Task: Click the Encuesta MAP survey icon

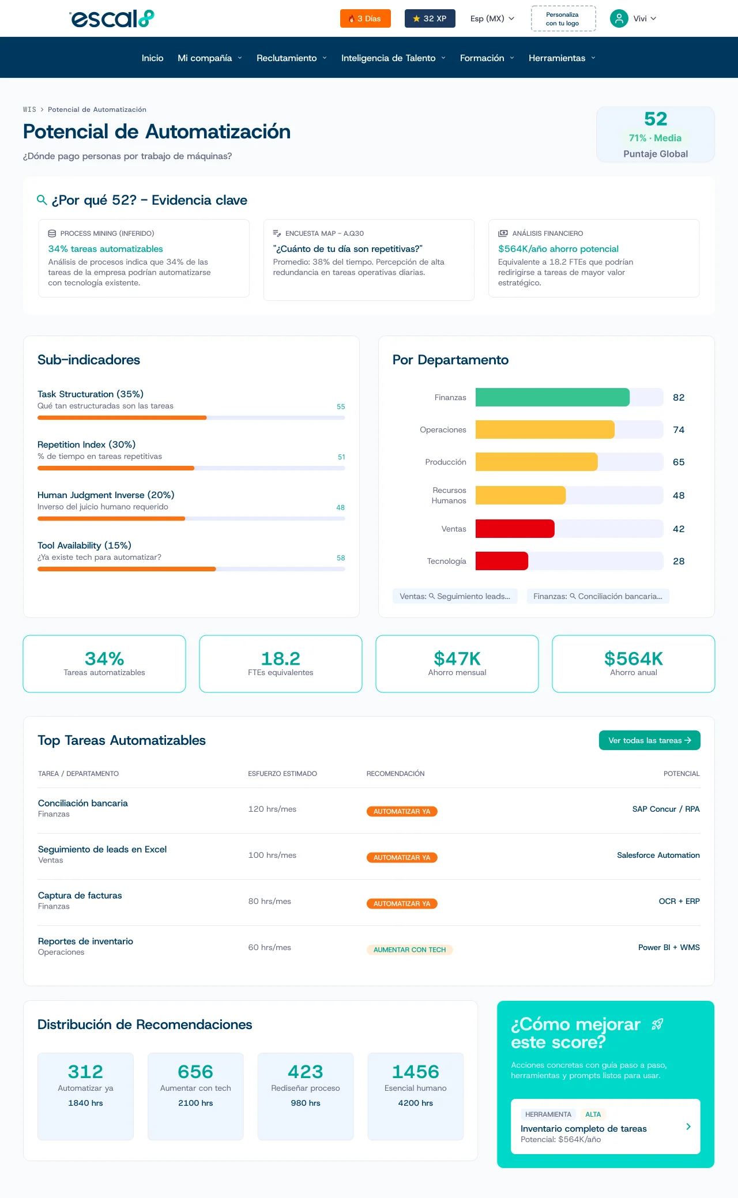Action: point(277,233)
